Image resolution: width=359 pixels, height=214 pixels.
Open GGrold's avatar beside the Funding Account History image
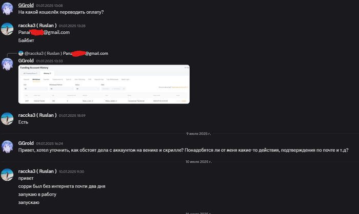click(x=7, y=64)
